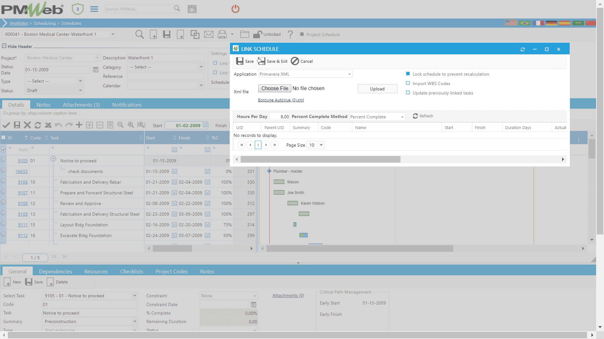Viewport: 604px width, 339px height.
Task: Click the zoom out magnifier in grid toolbar
Action: click(x=120, y=125)
